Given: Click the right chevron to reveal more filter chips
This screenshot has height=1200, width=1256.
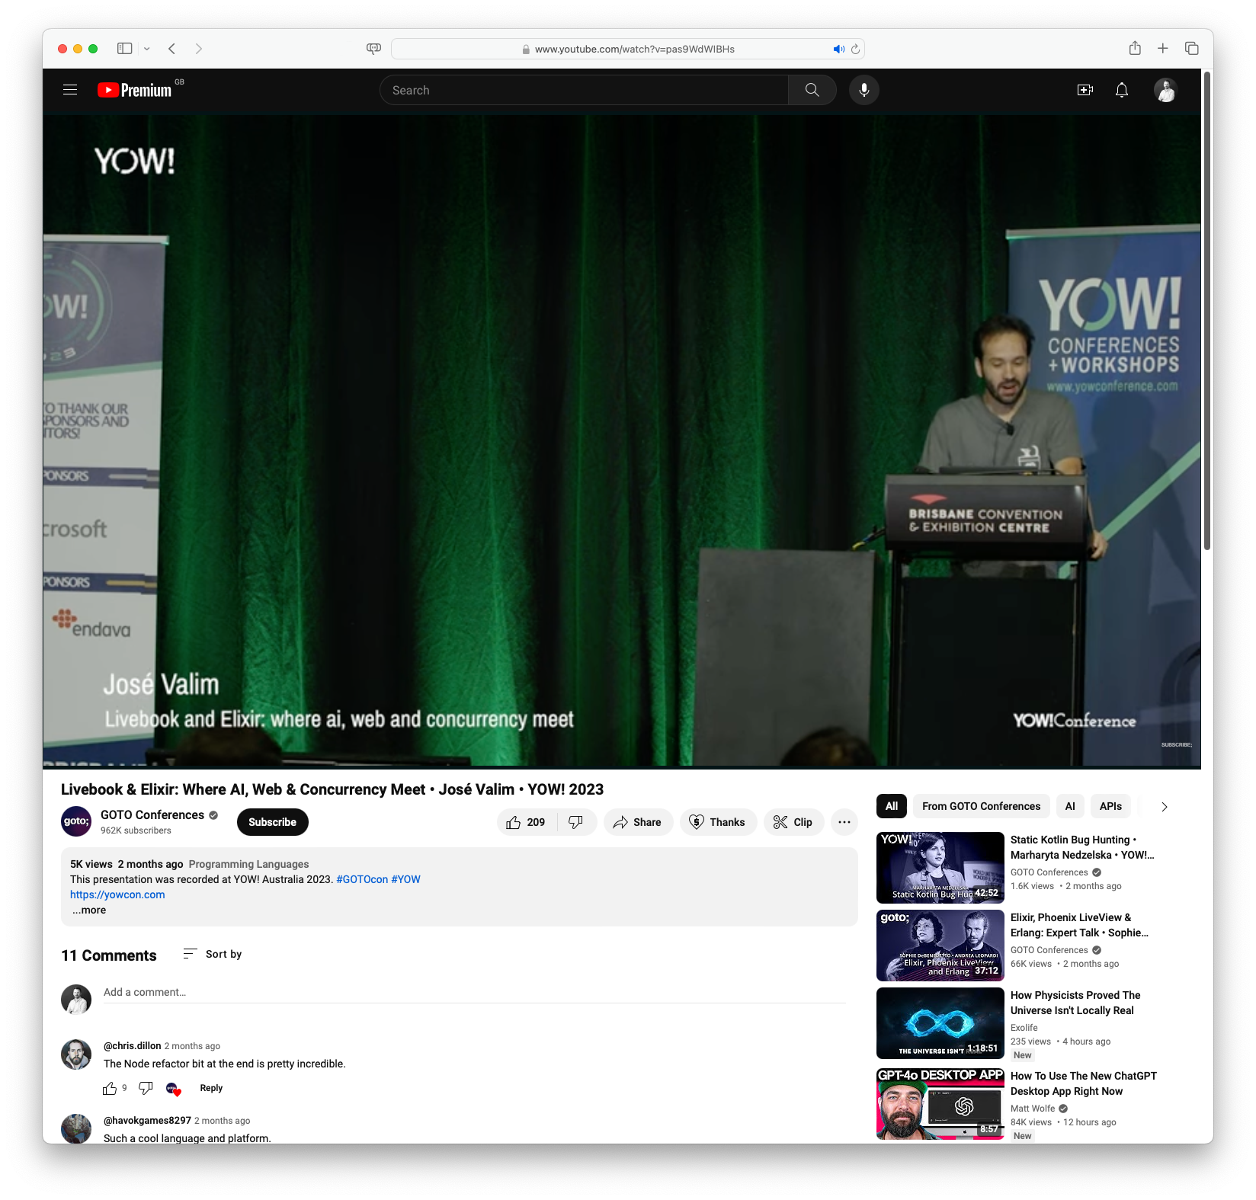Looking at the screenshot, I should point(1163,806).
